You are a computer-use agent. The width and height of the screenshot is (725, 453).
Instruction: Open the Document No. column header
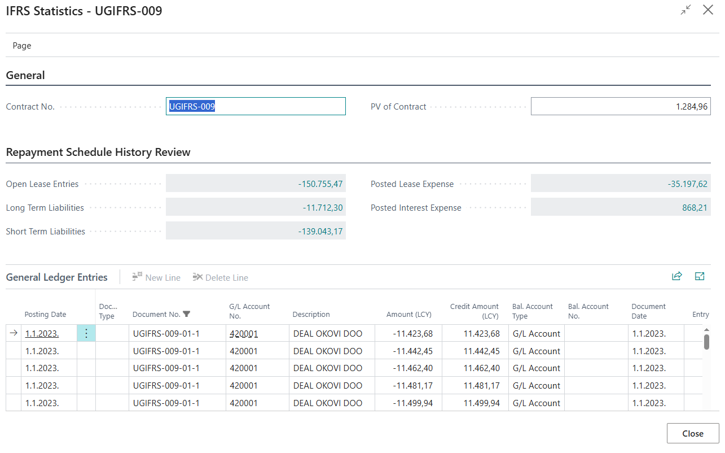[x=156, y=315]
